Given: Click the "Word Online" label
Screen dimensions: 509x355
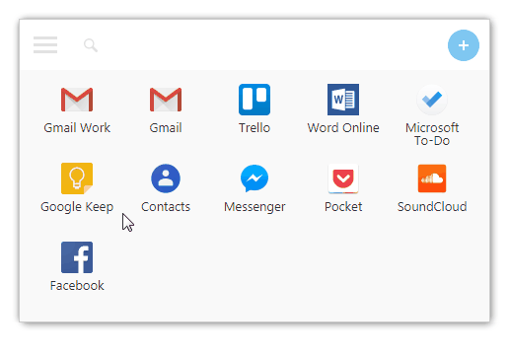Looking at the screenshot, I should [x=343, y=128].
